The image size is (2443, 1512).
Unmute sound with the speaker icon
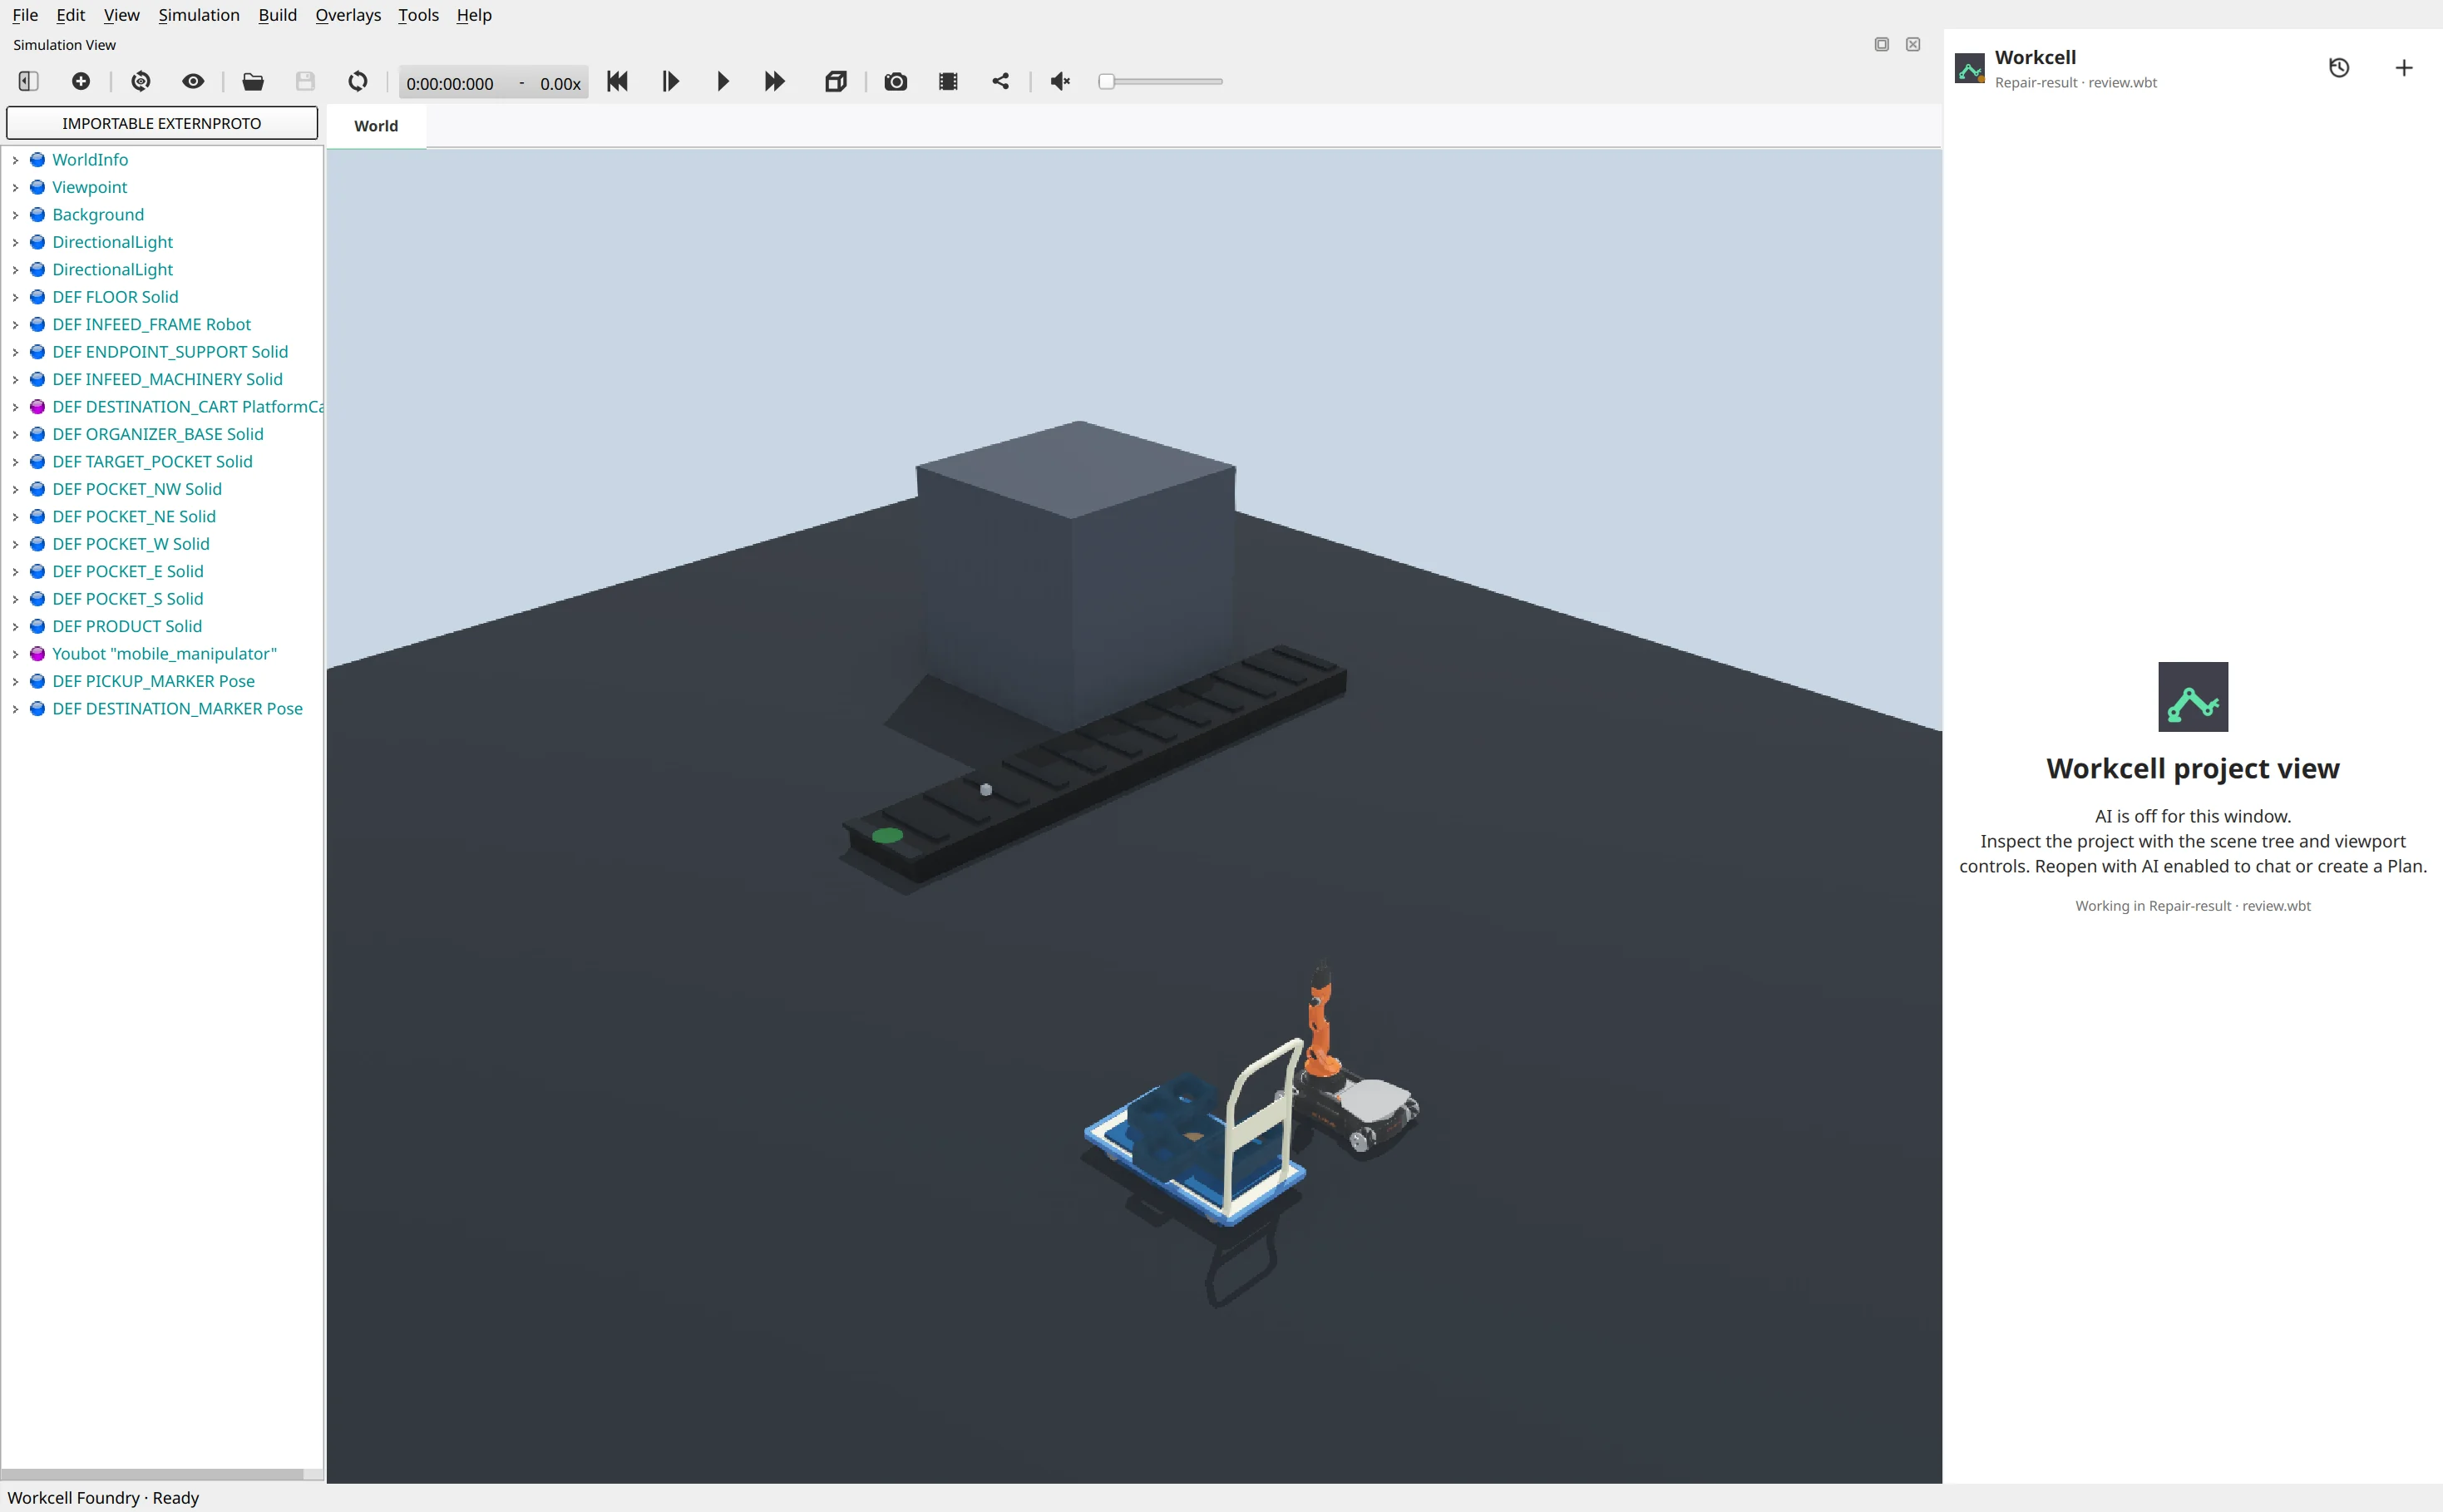tap(1060, 82)
